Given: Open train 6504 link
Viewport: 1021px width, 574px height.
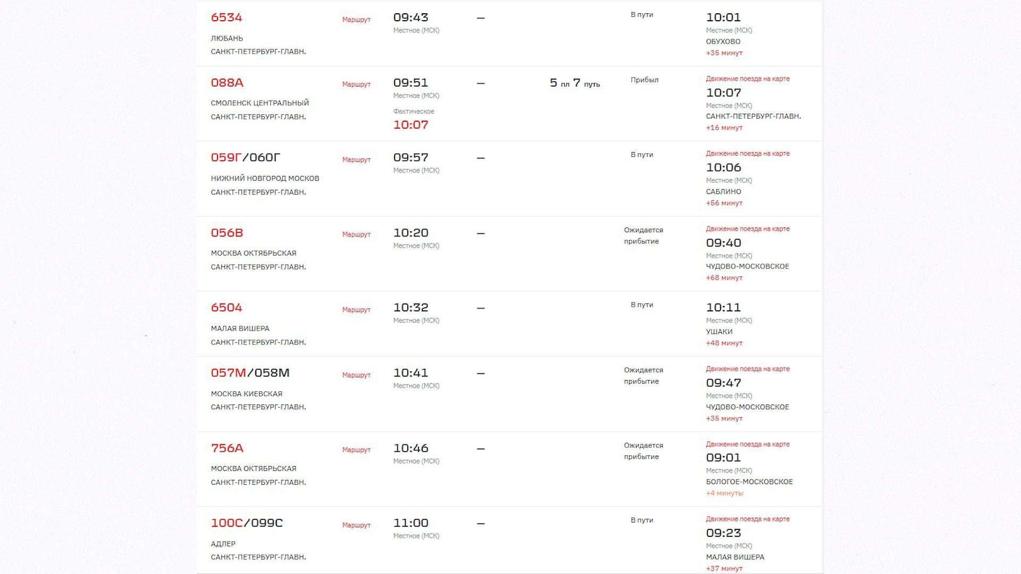Looking at the screenshot, I should (227, 308).
